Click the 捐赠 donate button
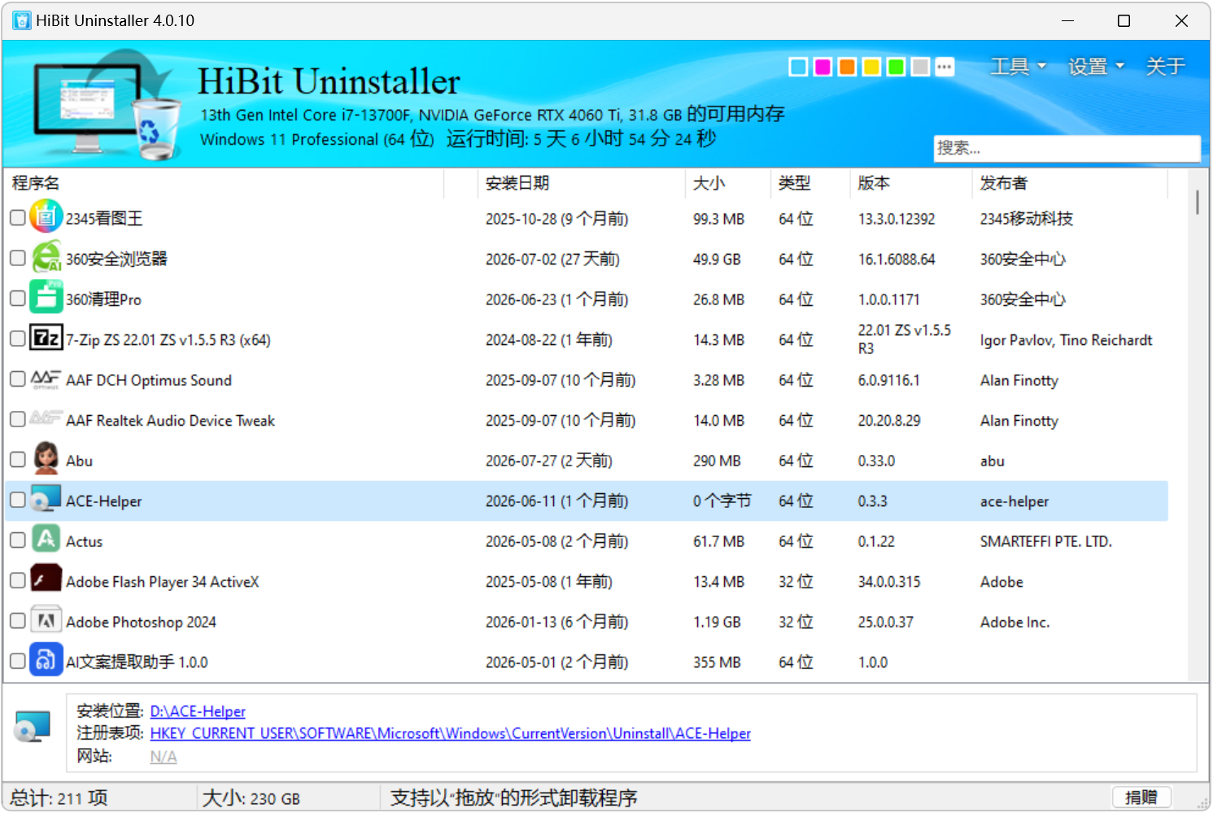Viewport: 1213px width, 813px height. pos(1141,798)
